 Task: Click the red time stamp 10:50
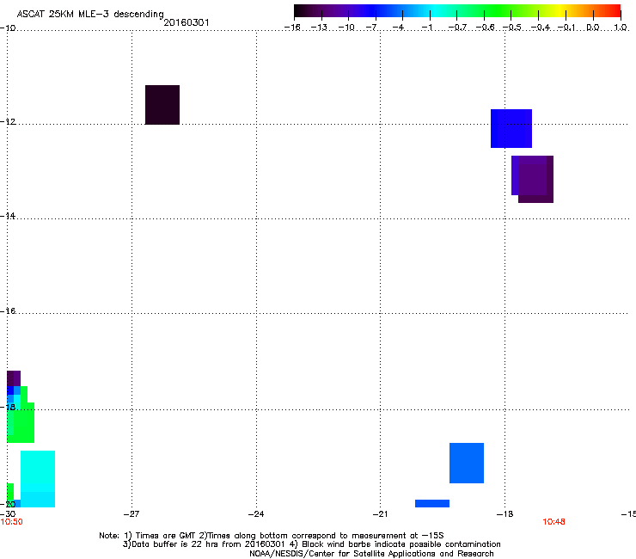11,522
